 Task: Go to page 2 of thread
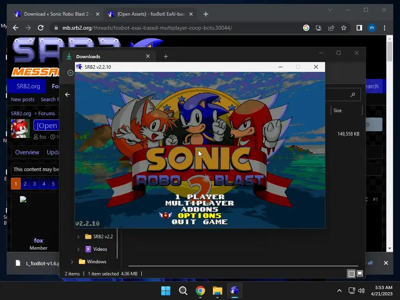point(25,184)
